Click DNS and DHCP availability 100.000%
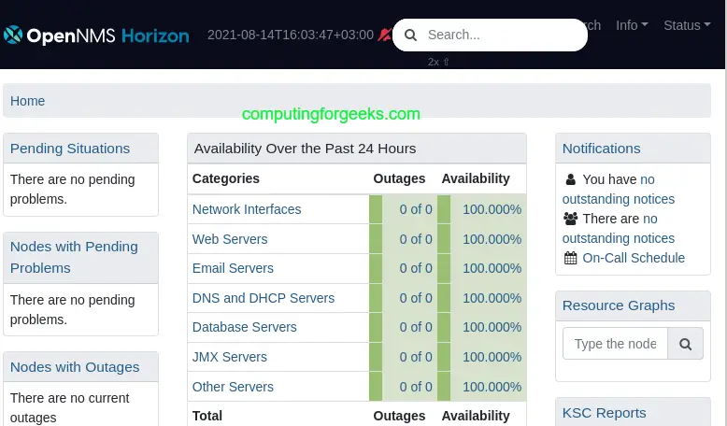The image size is (727, 426). click(492, 298)
